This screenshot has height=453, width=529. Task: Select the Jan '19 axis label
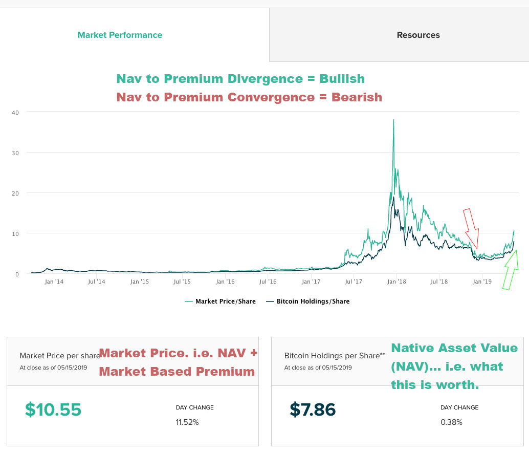tap(483, 281)
